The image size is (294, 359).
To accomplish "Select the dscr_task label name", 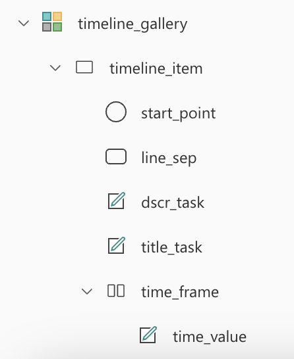I will click(x=173, y=203).
